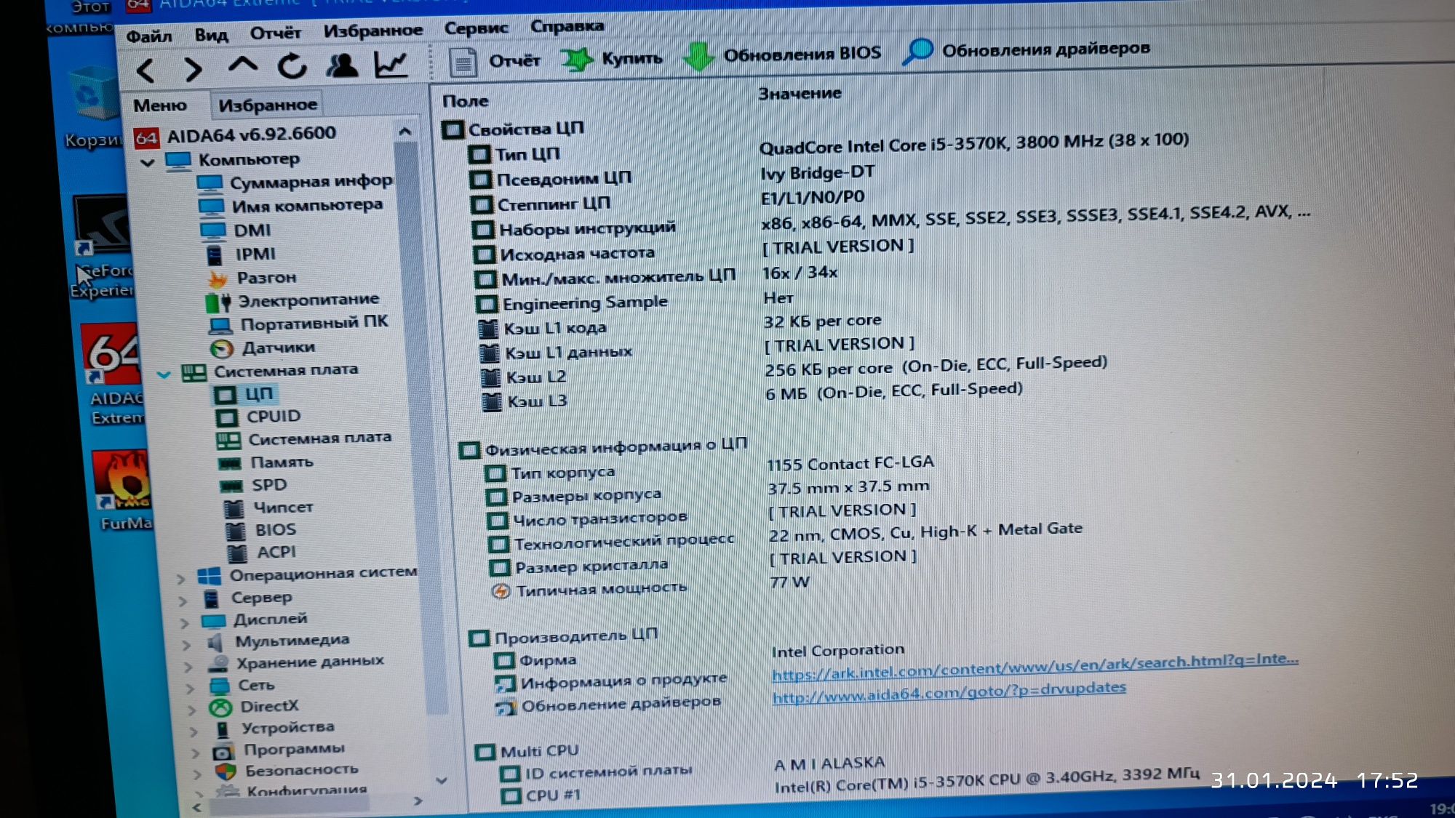Screen dimensions: 1455x818
Task: Expand the Дисплей branch
Action: (x=185, y=622)
